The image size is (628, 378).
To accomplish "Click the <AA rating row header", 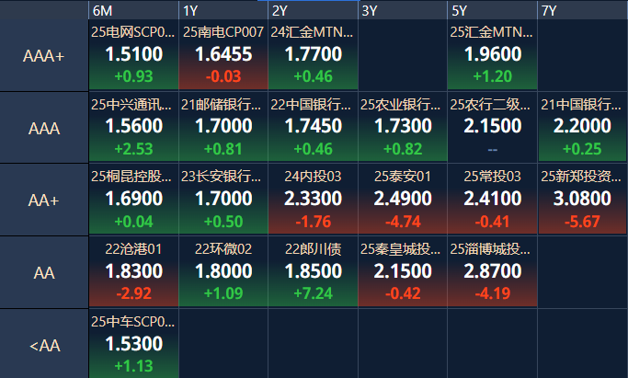I will point(44,345).
